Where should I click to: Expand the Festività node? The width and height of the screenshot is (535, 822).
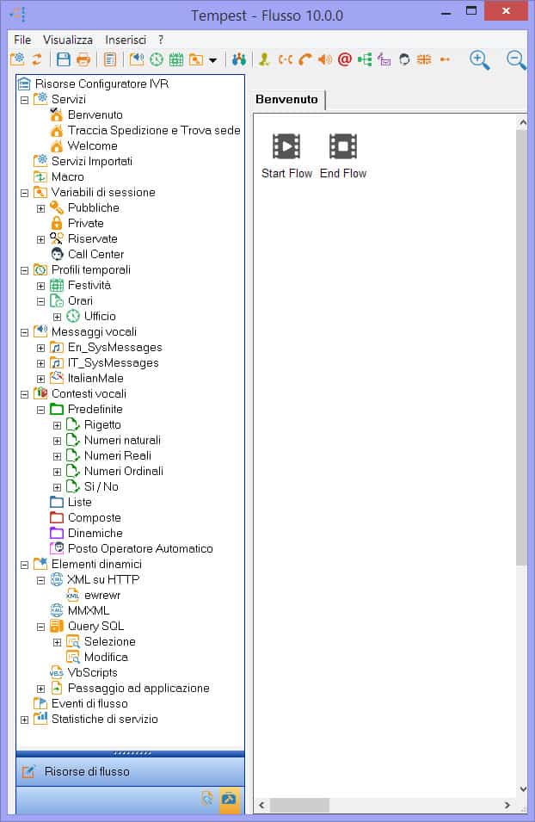click(x=40, y=286)
